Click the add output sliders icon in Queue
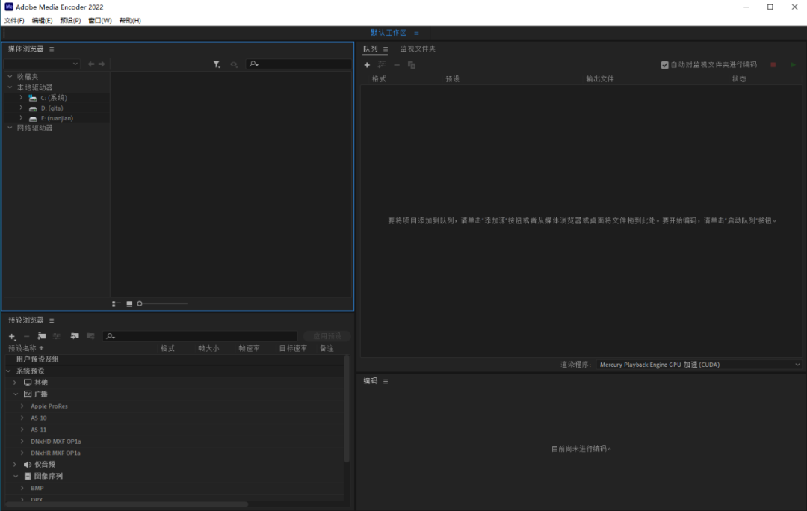The height and width of the screenshot is (511, 807). pyautogui.click(x=382, y=65)
